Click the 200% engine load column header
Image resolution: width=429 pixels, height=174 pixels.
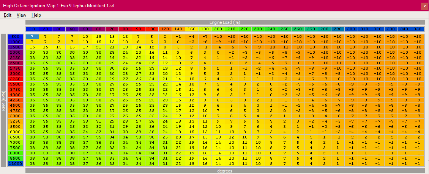[218, 29]
